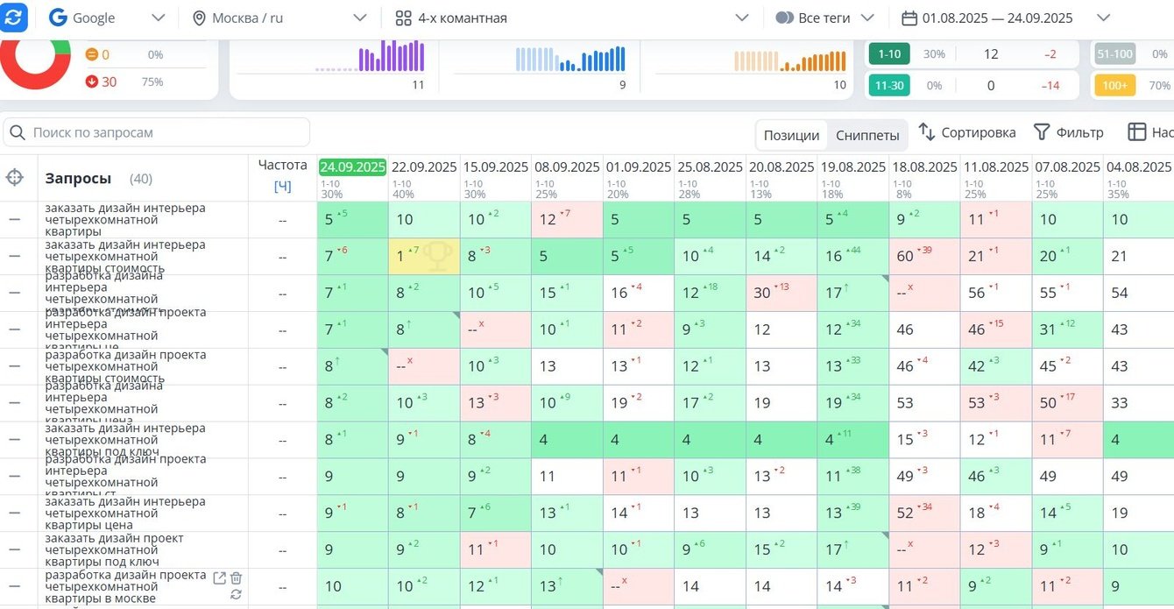Screen dimensions: 1174x609
Task: Click the table settings grid icon
Action: 1136,132
